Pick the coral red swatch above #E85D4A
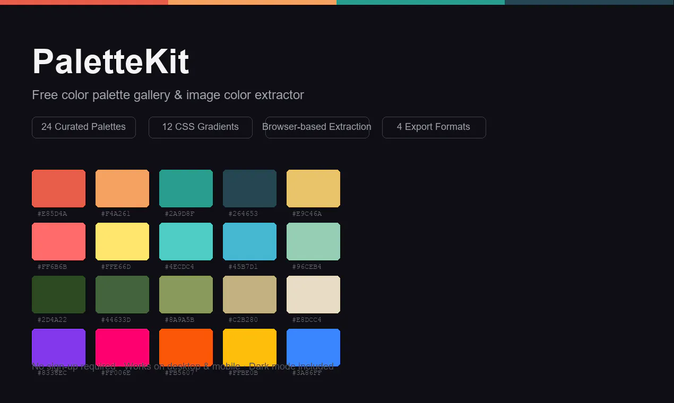Viewport: 674px width, 403px height. (x=58, y=188)
